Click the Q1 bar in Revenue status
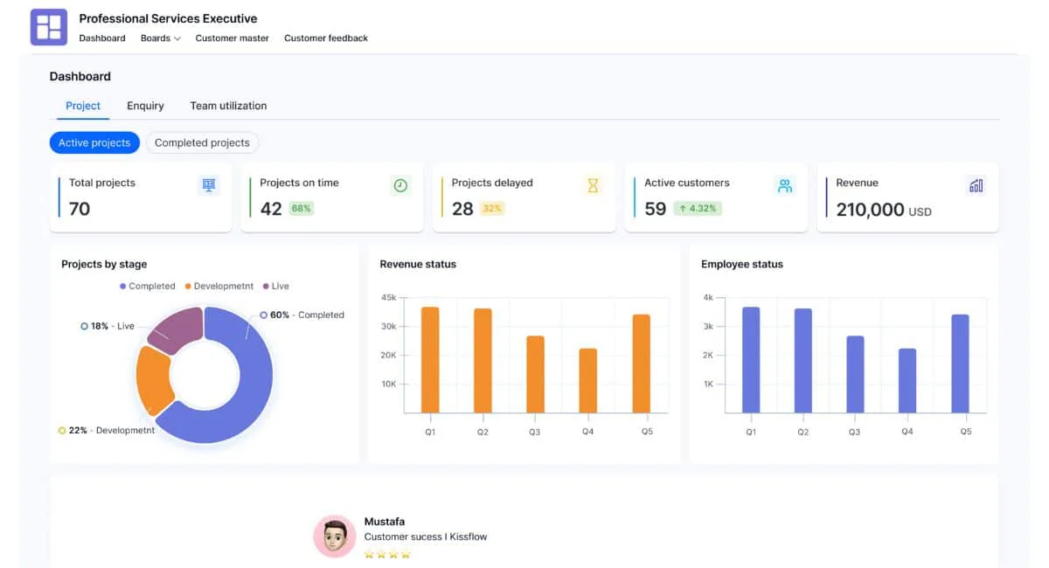The width and height of the screenshot is (1049, 568). (x=430, y=360)
